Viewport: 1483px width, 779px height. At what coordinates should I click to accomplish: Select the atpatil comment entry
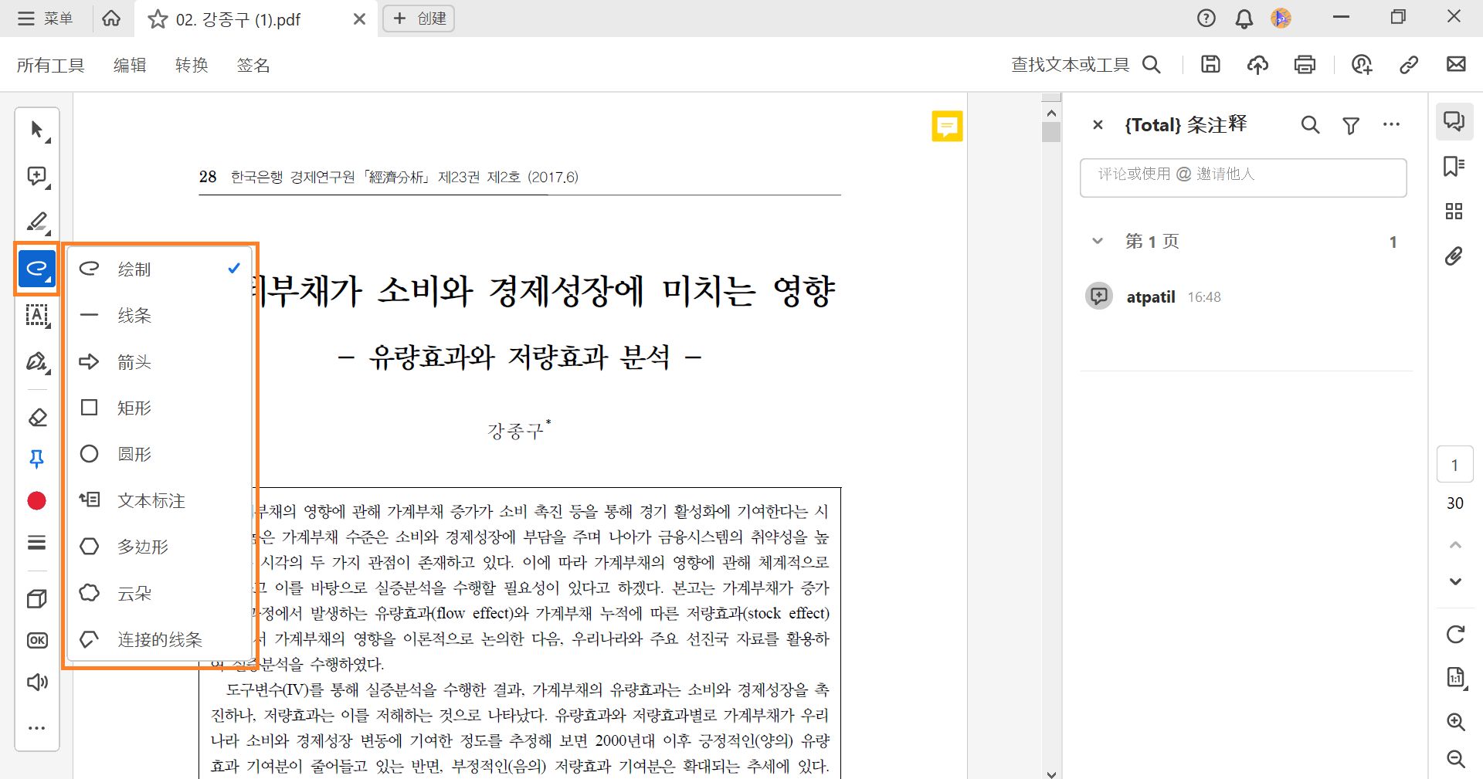tap(1246, 296)
